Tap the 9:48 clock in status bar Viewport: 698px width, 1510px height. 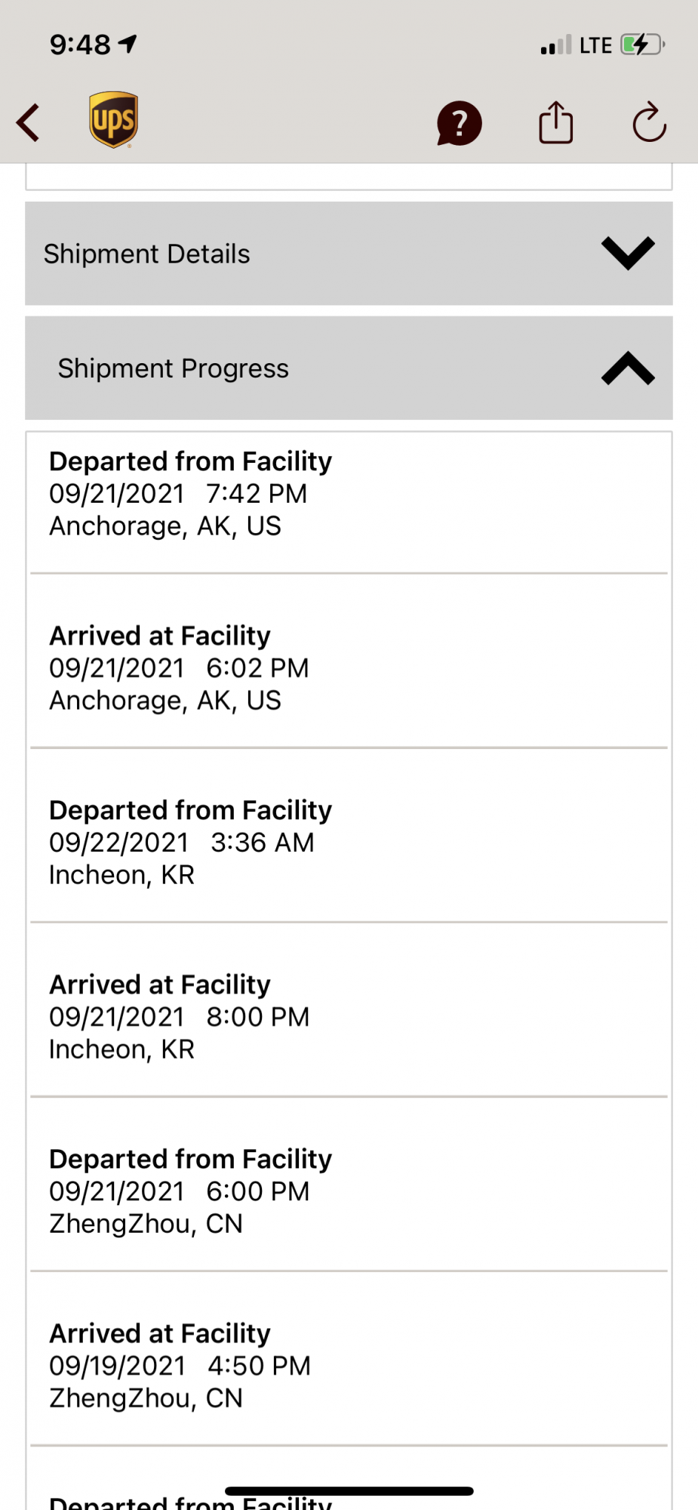tap(80, 45)
